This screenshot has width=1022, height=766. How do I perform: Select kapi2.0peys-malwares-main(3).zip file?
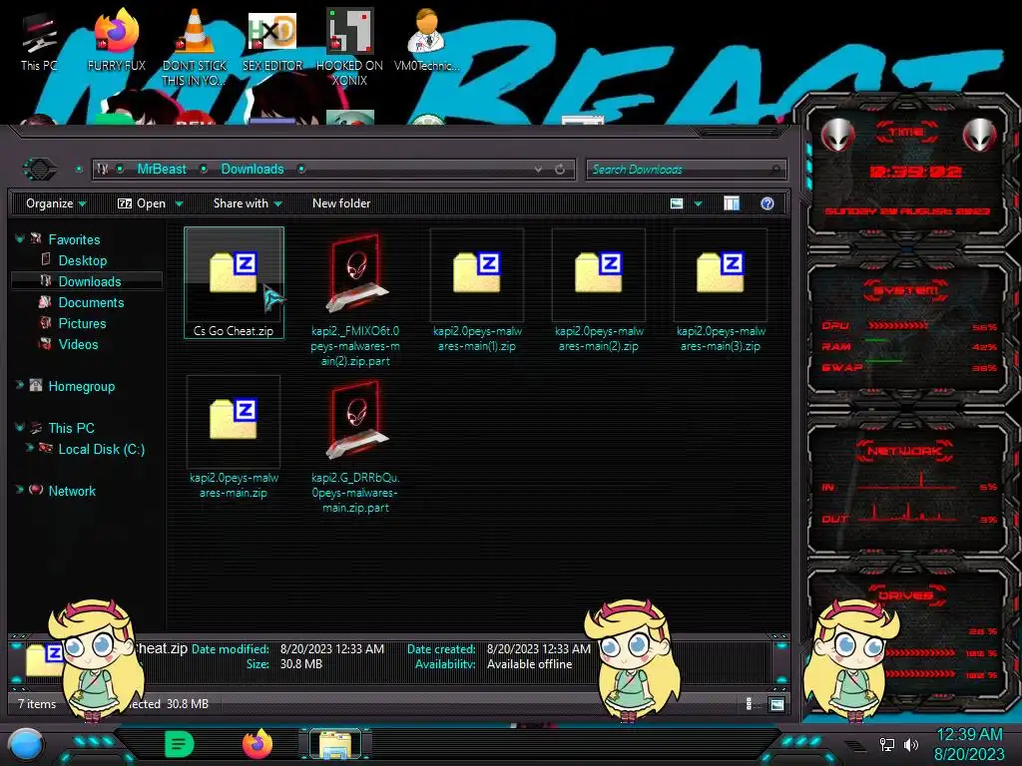point(721,291)
